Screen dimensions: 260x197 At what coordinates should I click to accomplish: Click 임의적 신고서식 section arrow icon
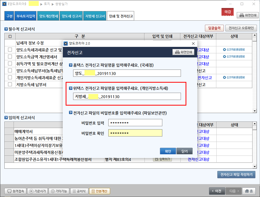pos(6,117)
